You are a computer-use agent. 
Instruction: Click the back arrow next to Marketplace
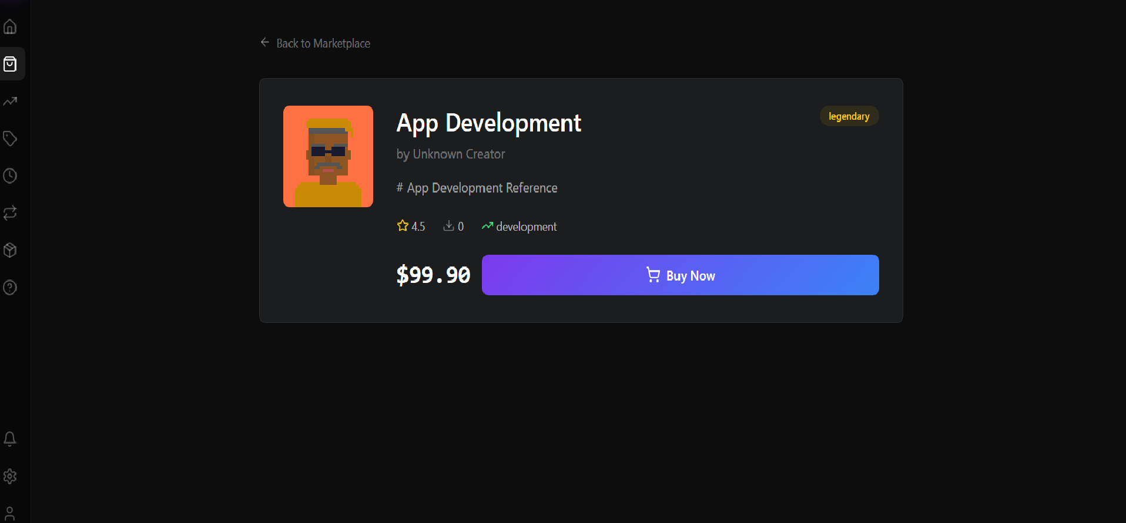265,42
